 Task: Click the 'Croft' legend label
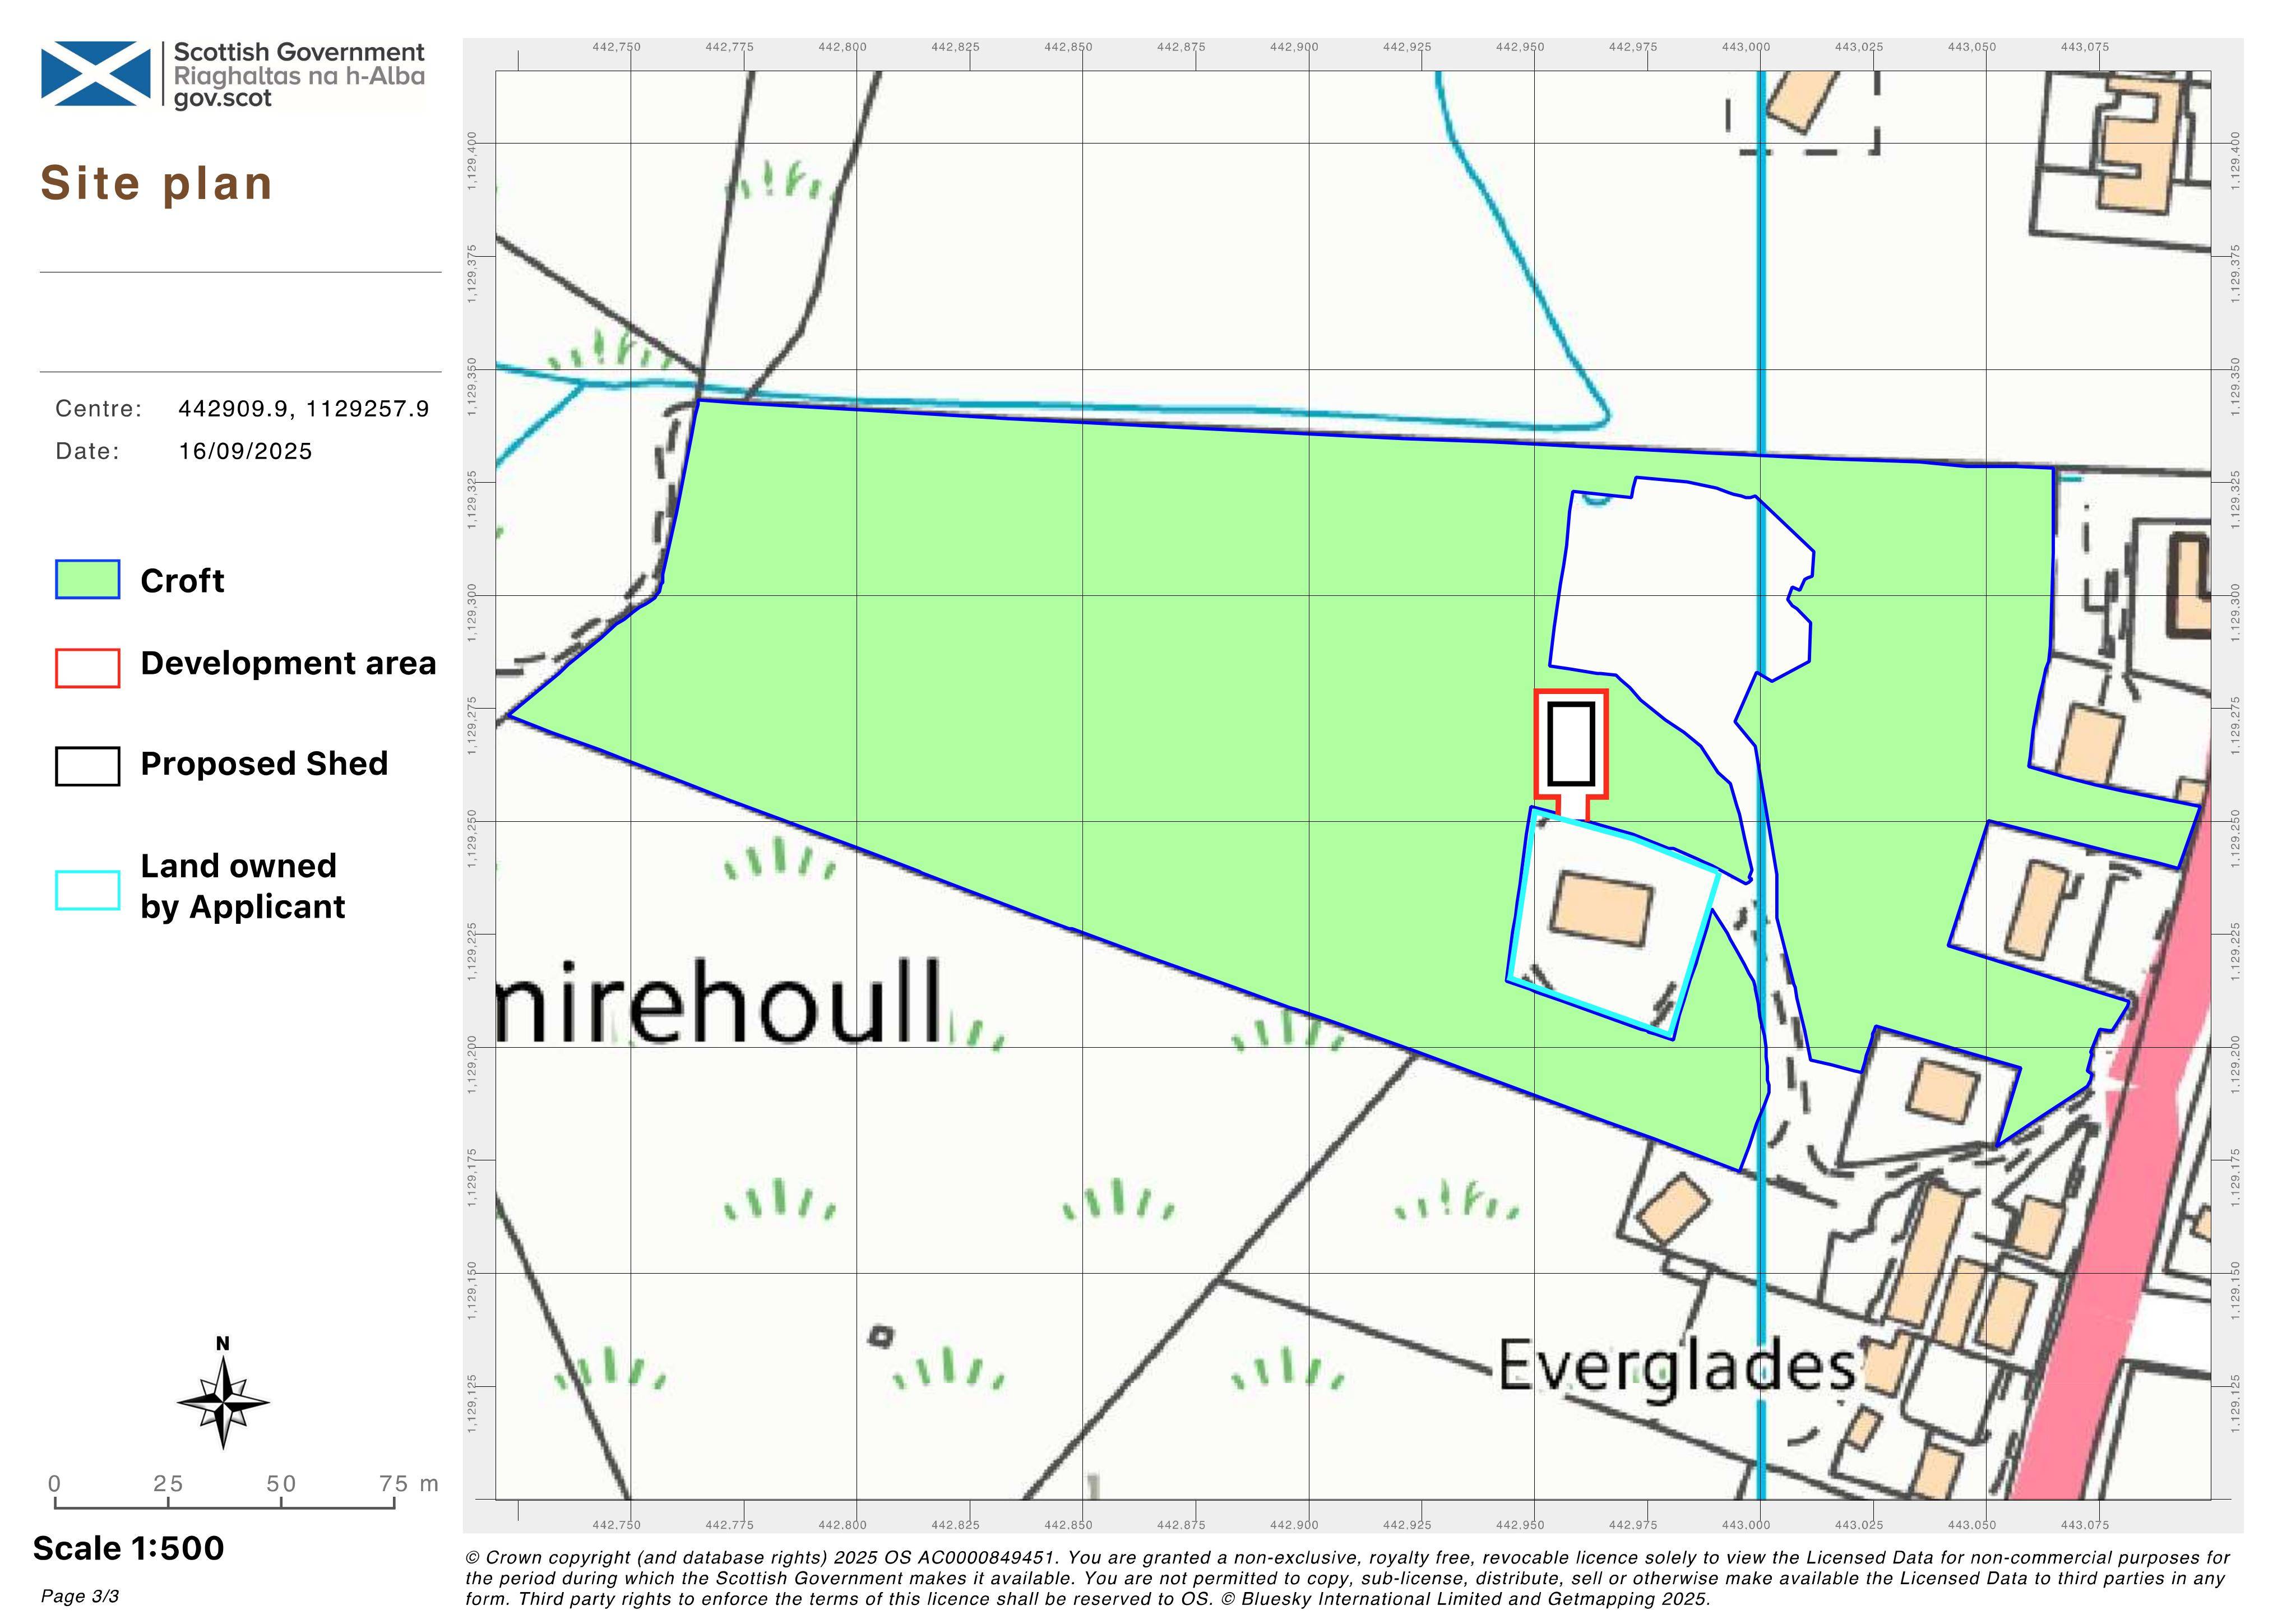pos(182,581)
